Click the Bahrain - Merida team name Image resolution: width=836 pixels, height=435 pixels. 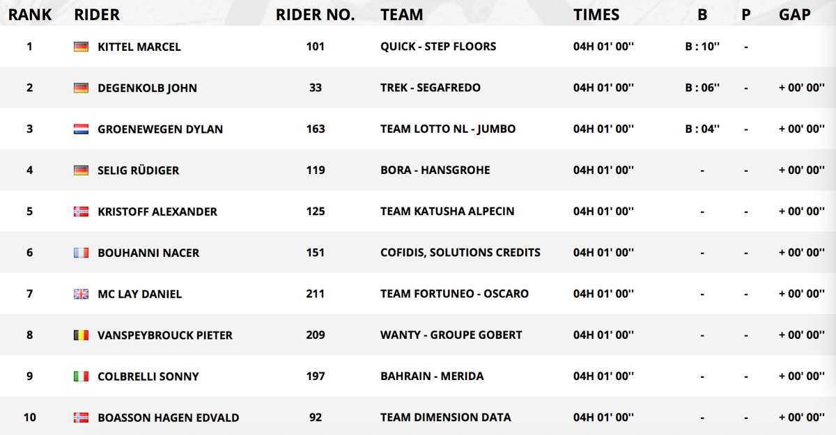click(x=432, y=377)
